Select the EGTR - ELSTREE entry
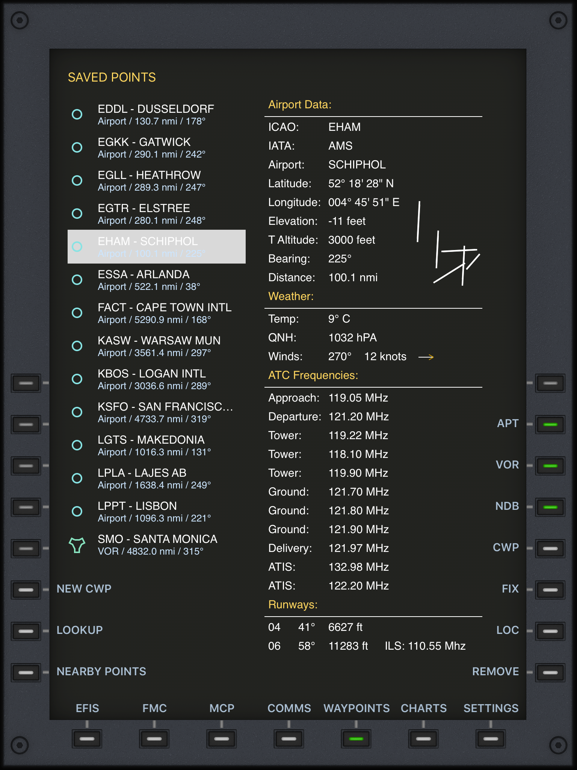Screen dimensions: 577x770 tap(157, 214)
